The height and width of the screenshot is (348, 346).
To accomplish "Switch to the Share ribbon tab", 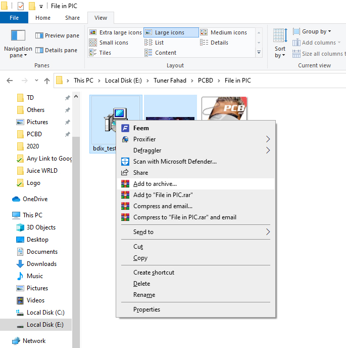I will 72,18.
